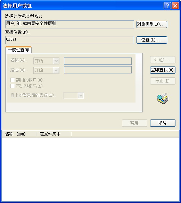Toggle the 禁用的帐户 checkbox
This screenshot has width=181, height=203.
point(13,80)
